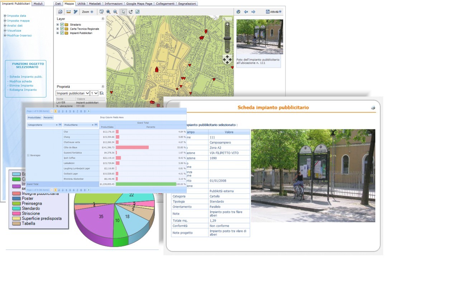Expand the Carta Tecnica Regionale node
The height and width of the screenshot is (286, 466).
pyautogui.click(x=58, y=29)
